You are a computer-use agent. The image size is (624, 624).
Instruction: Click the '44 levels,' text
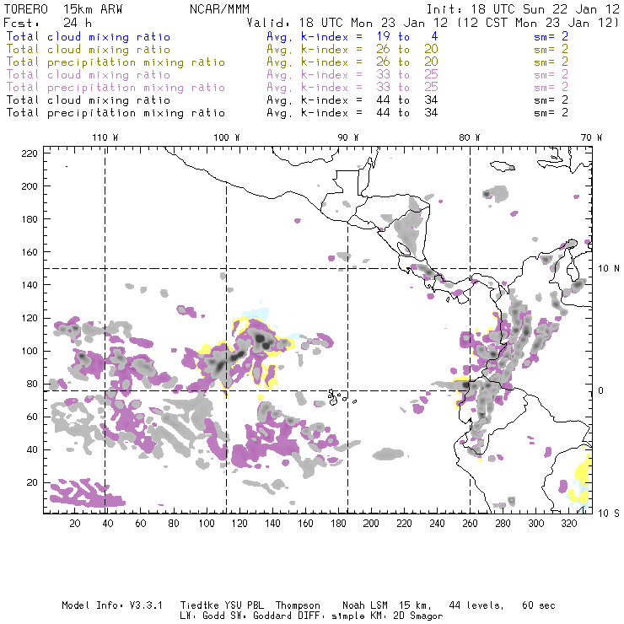click(x=476, y=605)
